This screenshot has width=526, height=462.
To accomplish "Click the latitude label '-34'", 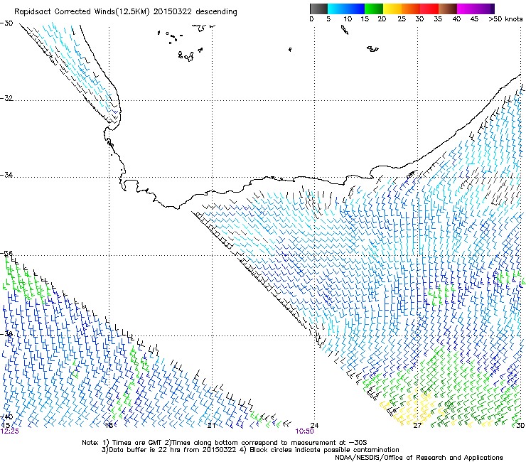I will point(6,175).
